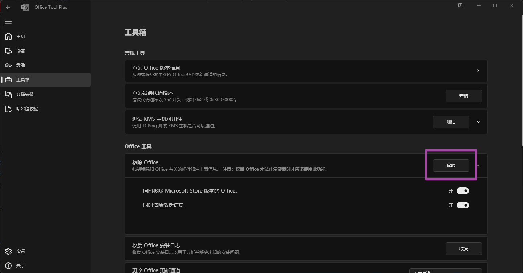
Task: Click the 查询错误代码描述 title text
Action: (x=153, y=93)
